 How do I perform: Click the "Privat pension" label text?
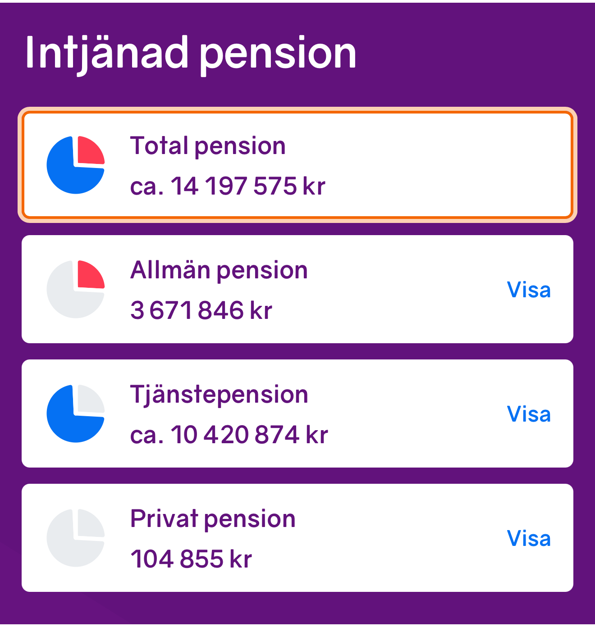click(x=213, y=519)
